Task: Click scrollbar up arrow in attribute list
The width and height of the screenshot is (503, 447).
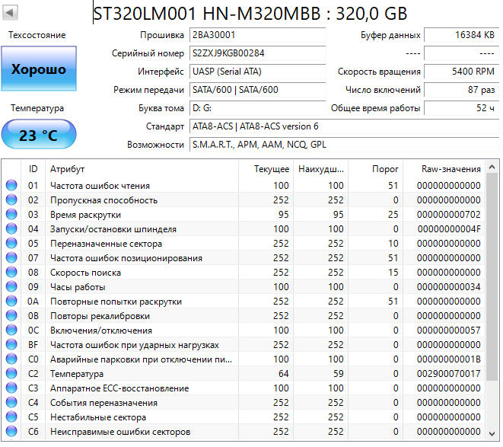Action: [492, 167]
